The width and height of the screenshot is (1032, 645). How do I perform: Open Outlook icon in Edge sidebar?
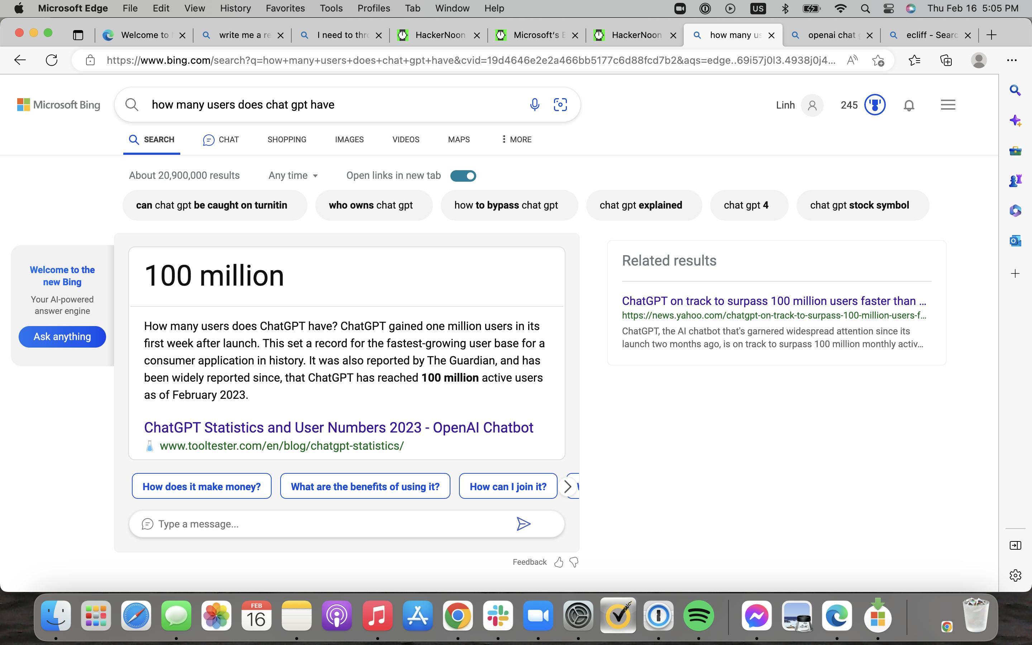point(1015,240)
